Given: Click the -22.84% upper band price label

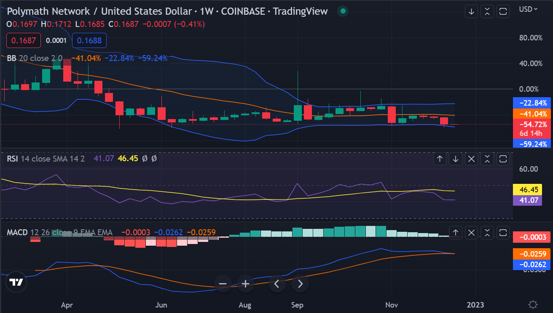Looking at the screenshot, I should click(x=533, y=103).
